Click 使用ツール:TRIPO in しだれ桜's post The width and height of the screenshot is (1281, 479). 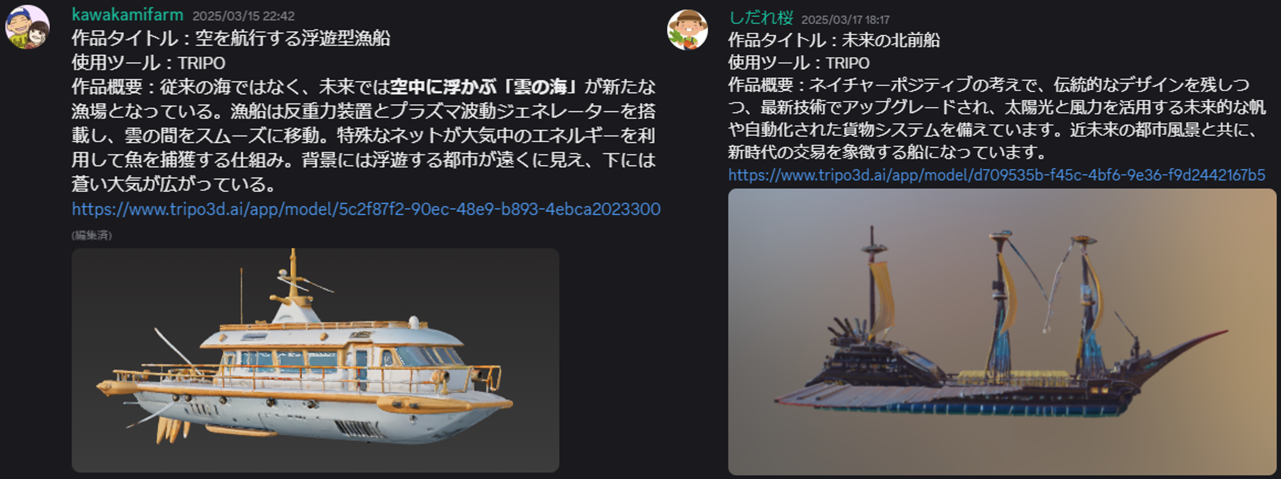(799, 63)
